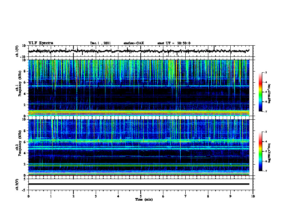The image size is (285, 220).
Task: Click the flat ch.3 voltage line
Action: (x=139, y=184)
